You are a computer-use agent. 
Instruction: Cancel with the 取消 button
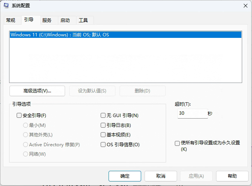click(161, 176)
